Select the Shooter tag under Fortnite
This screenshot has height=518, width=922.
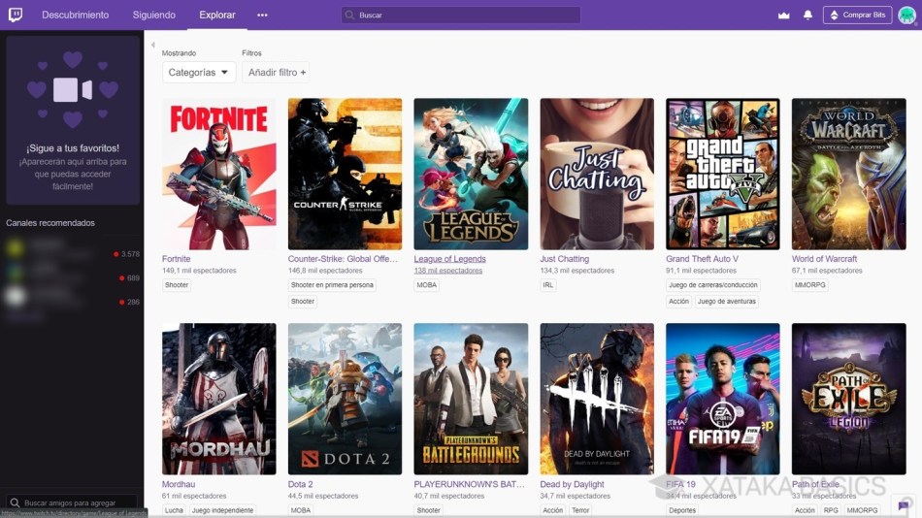tap(177, 285)
